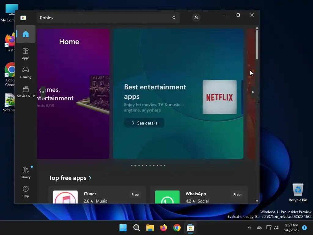Minimize the Microsoft Store window
This screenshot has width=313, height=235.
pyautogui.click(x=224, y=15)
